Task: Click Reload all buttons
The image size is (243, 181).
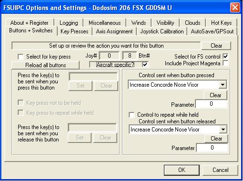Action: [x=45, y=65]
